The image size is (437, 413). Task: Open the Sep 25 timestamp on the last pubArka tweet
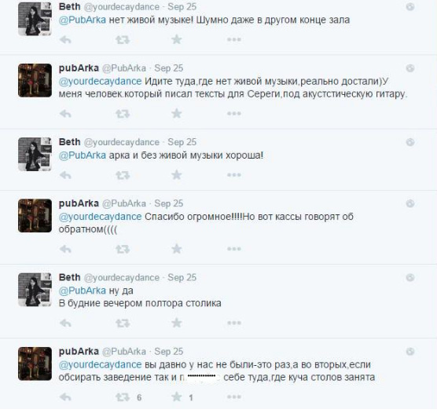point(169,352)
